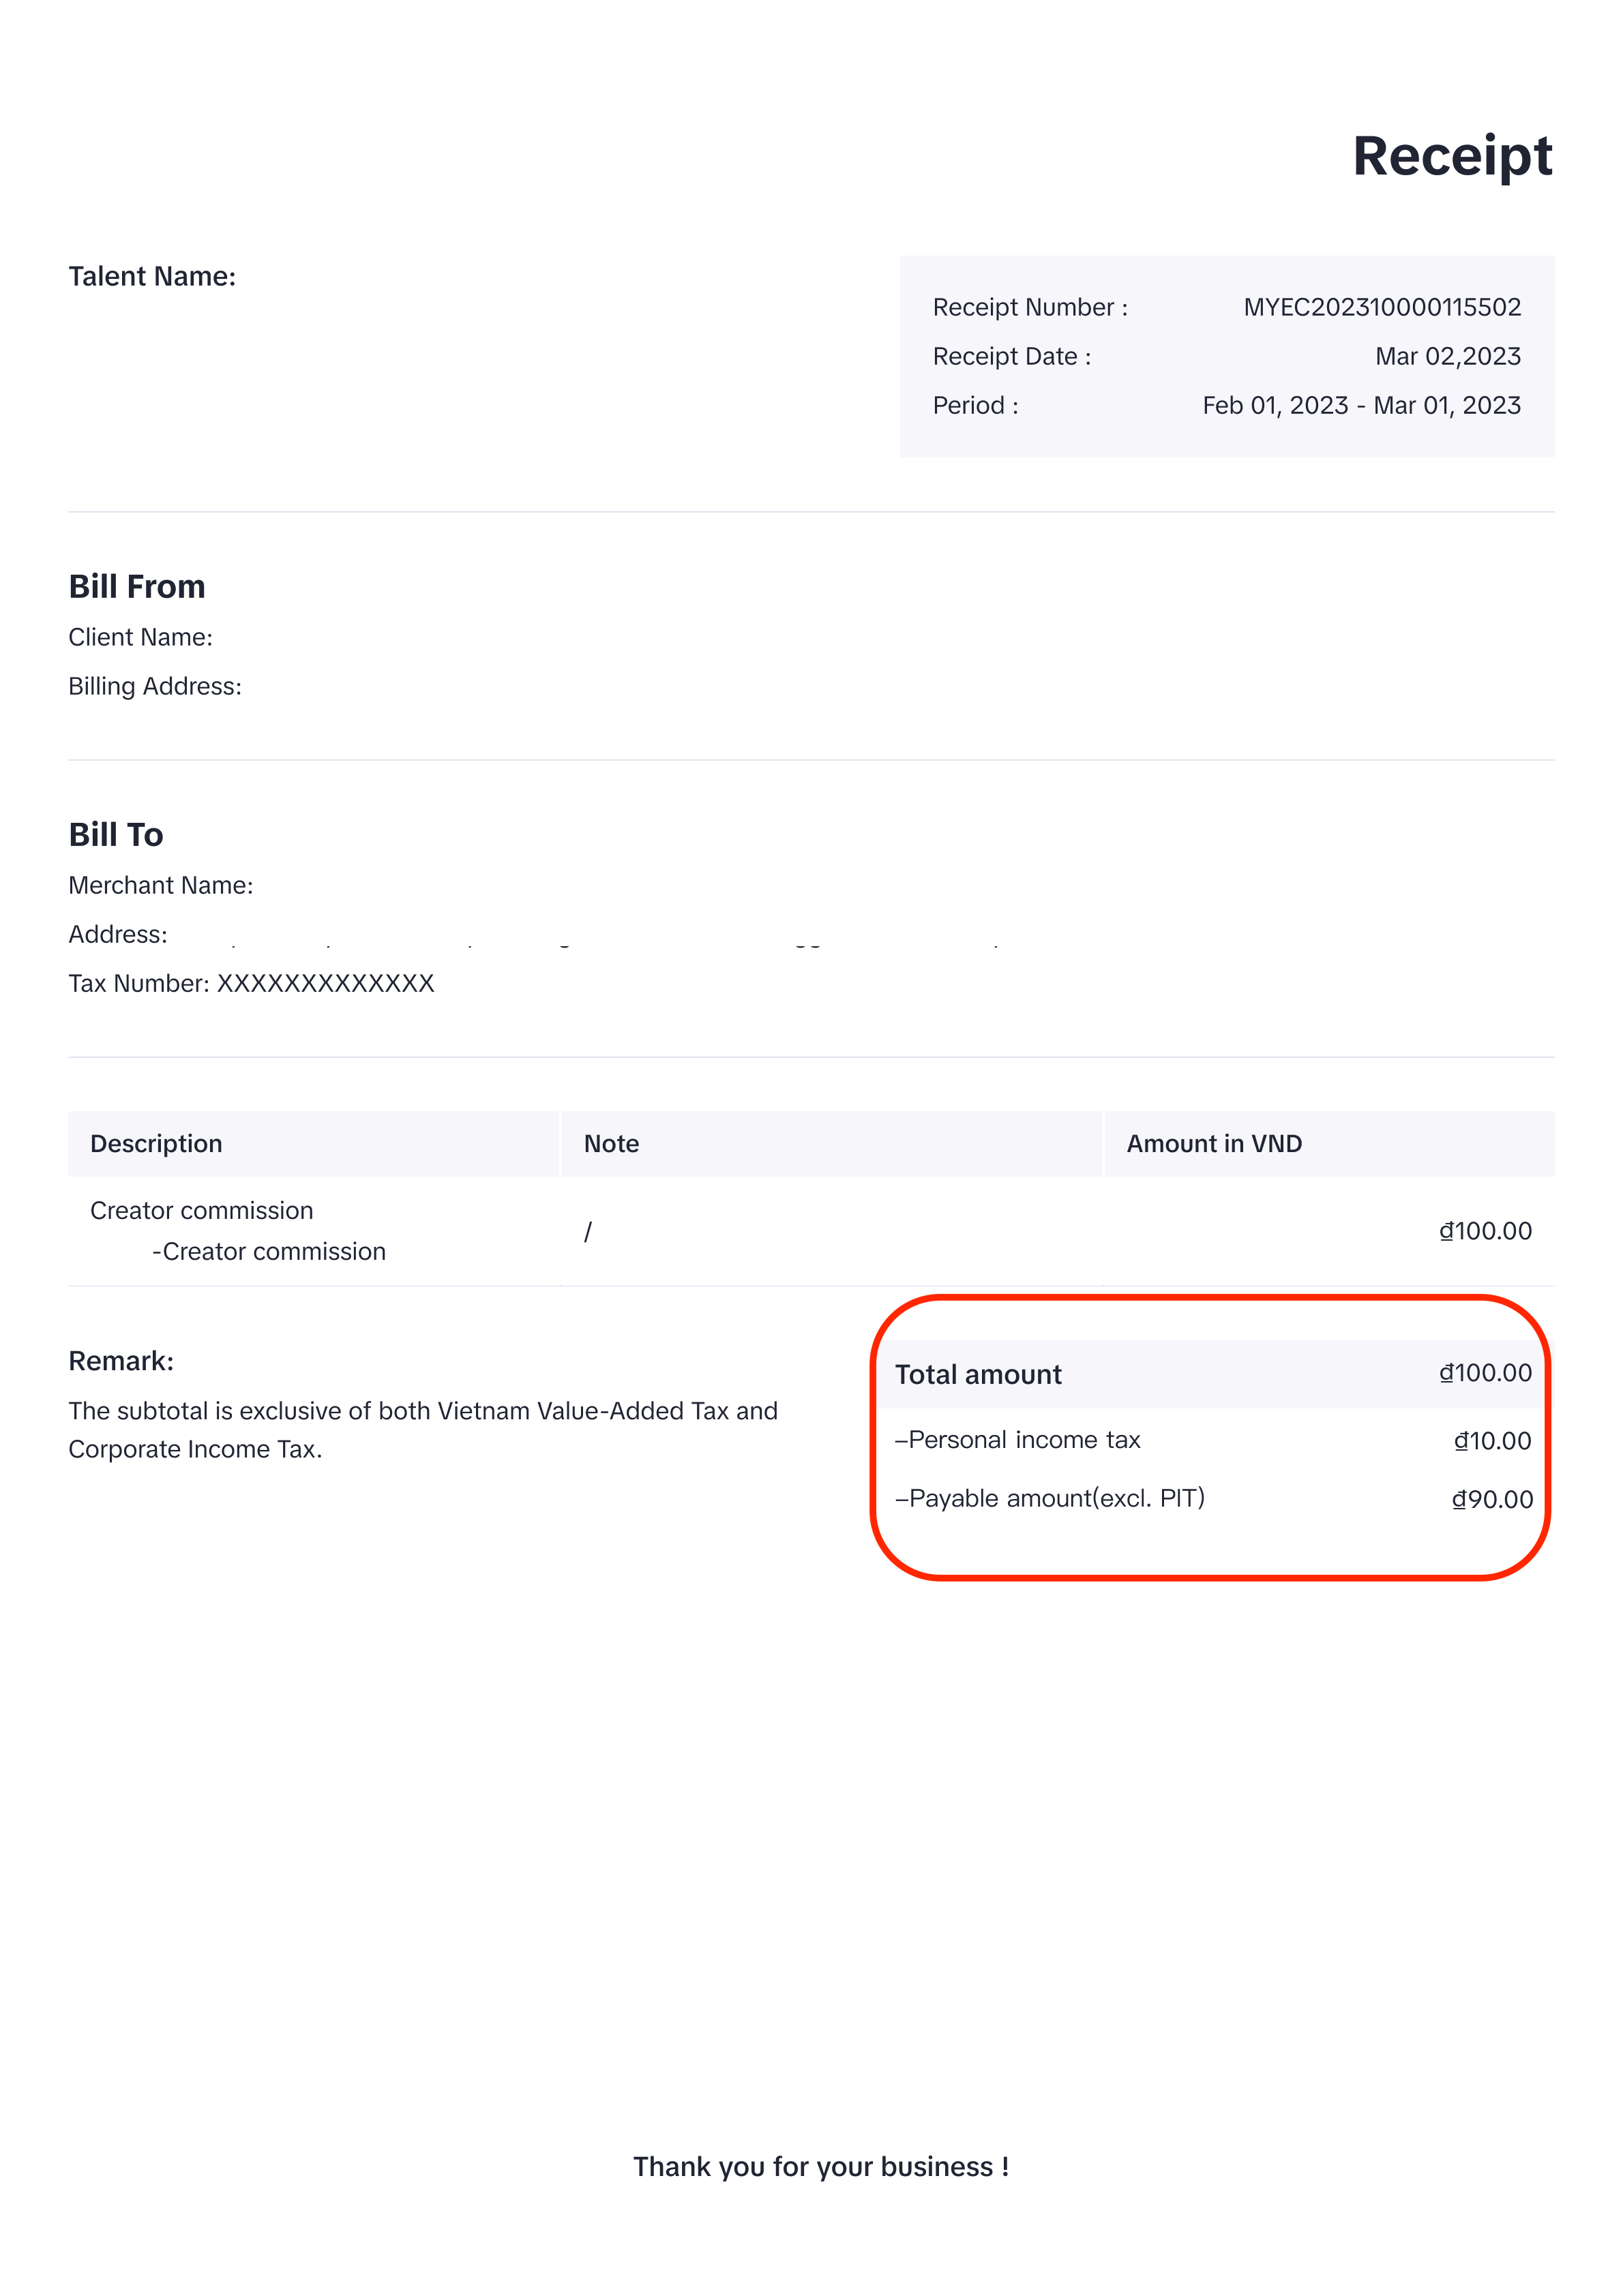Image resolution: width=1623 pixels, height=2296 pixels.
Task: Click the Amount in VND column header
Action: point(1214,1144)
